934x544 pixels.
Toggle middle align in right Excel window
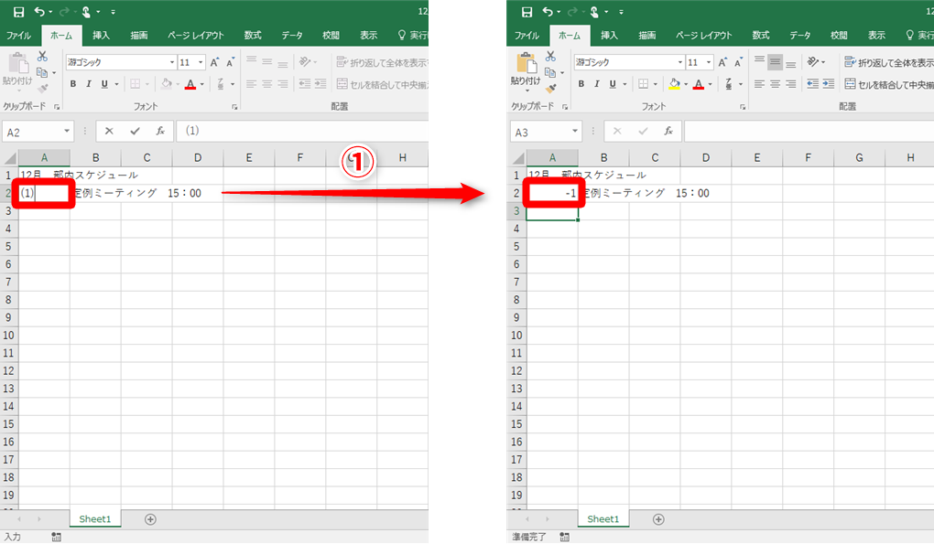(x=775, y=61)
